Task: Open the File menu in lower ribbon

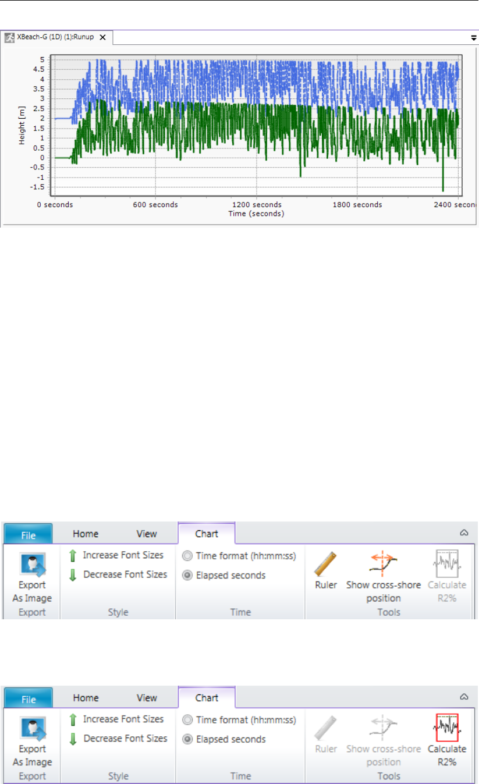Action: pyautogui.click(x=29, y=698)
